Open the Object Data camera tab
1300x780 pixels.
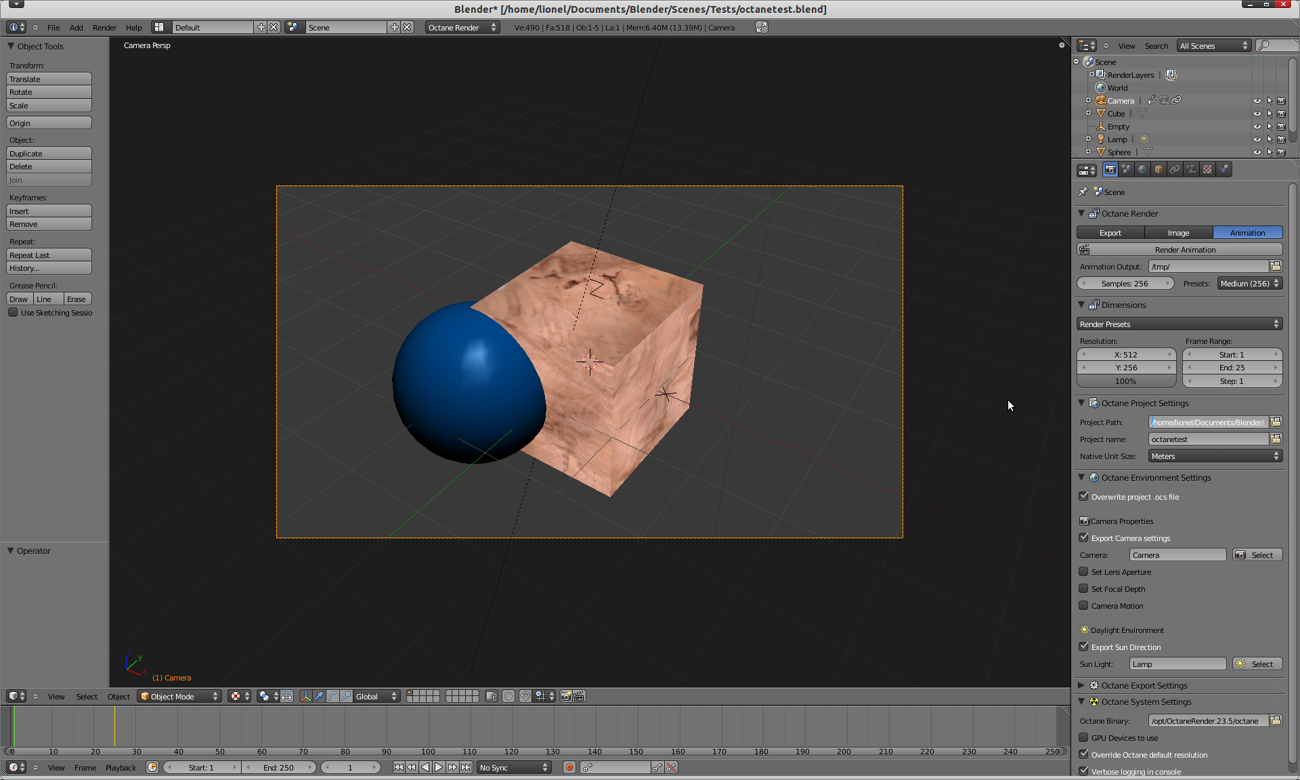pyautogui.click(x=1191, y=169)
